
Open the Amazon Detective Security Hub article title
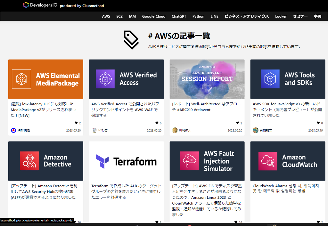point(44,192)
